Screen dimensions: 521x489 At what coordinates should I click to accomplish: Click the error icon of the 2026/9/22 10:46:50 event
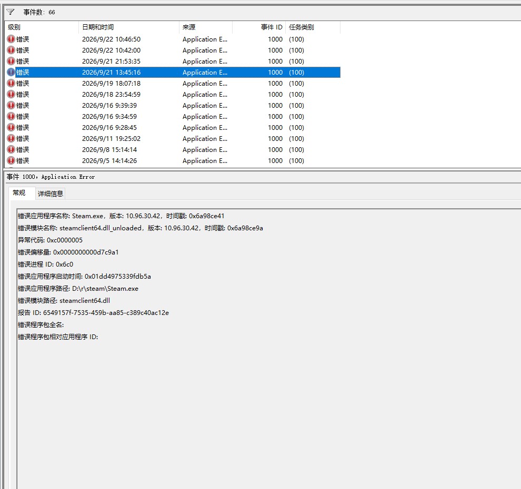pyautogui.click(x=11, y=39)
